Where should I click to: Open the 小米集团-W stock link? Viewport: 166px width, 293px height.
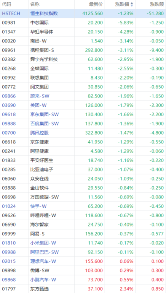(x=43, y=243)
